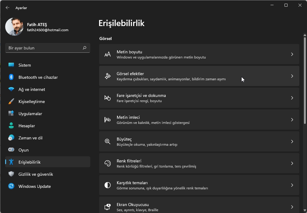Select the Ağ ve internet Wi-Fi icon
Viewport: 307px width, 213px height.
11,89
